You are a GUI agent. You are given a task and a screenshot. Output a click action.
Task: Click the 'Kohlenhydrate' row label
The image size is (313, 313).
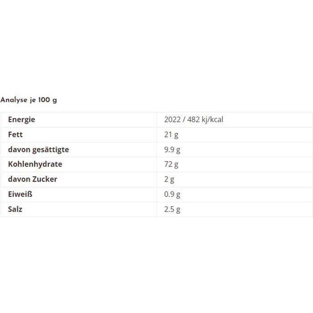click(35, 164)
